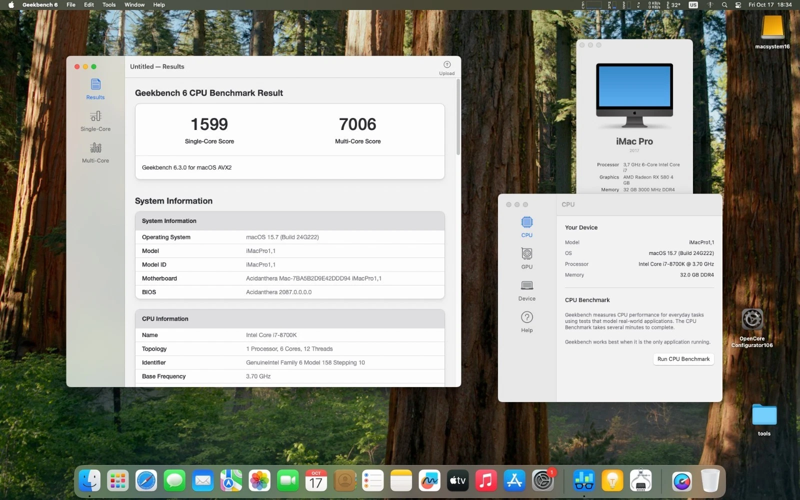This screenshot has width=800, height=500.
Task: Upload the benchmark result
Action: 447,68
